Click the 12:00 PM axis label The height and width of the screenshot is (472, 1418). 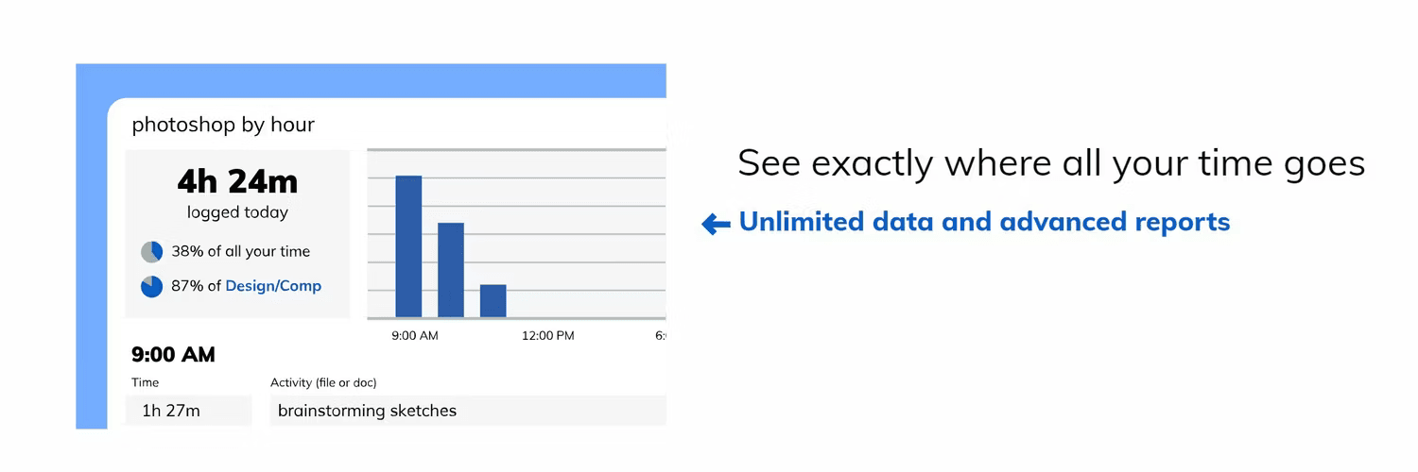[548, 336]
